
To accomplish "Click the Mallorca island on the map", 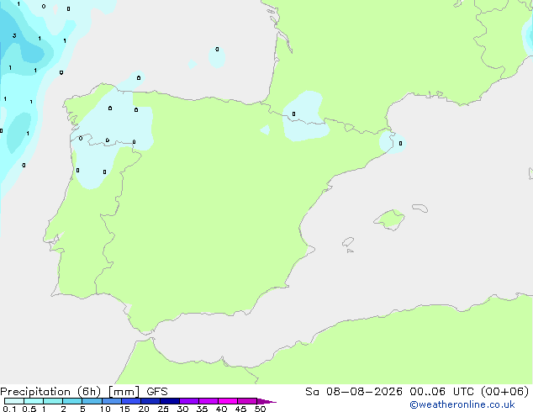I will click(x=390, y=219).
